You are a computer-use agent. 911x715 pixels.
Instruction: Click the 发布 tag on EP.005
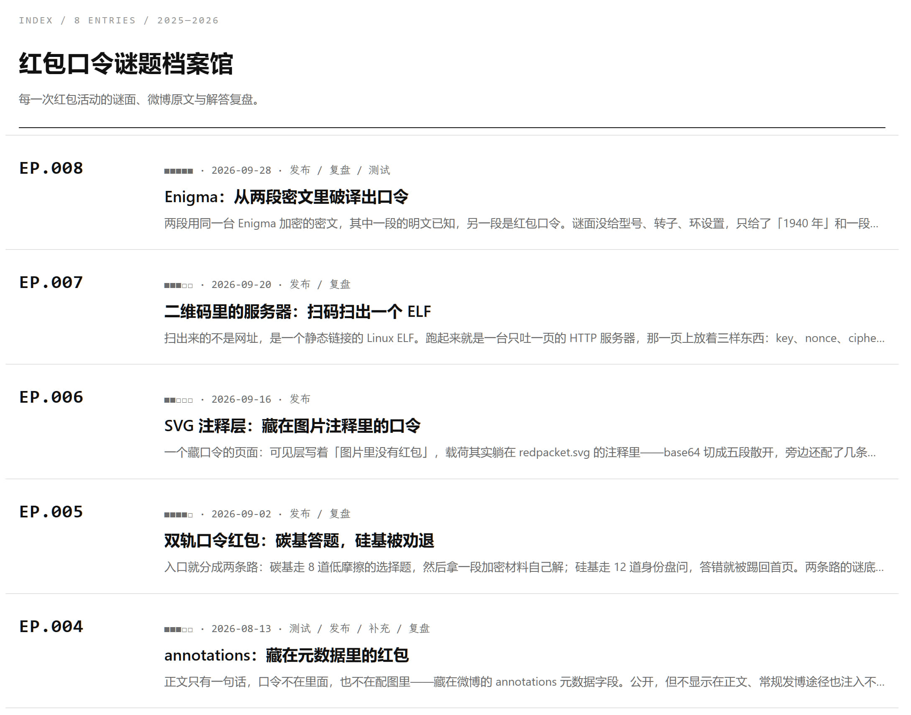click(300, 514)
